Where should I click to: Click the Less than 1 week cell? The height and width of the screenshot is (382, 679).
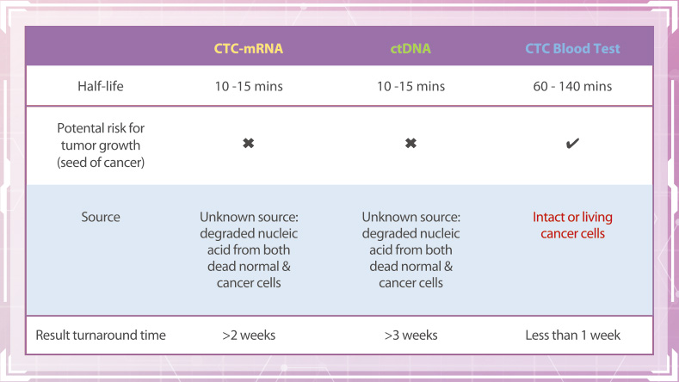(572, 335)
